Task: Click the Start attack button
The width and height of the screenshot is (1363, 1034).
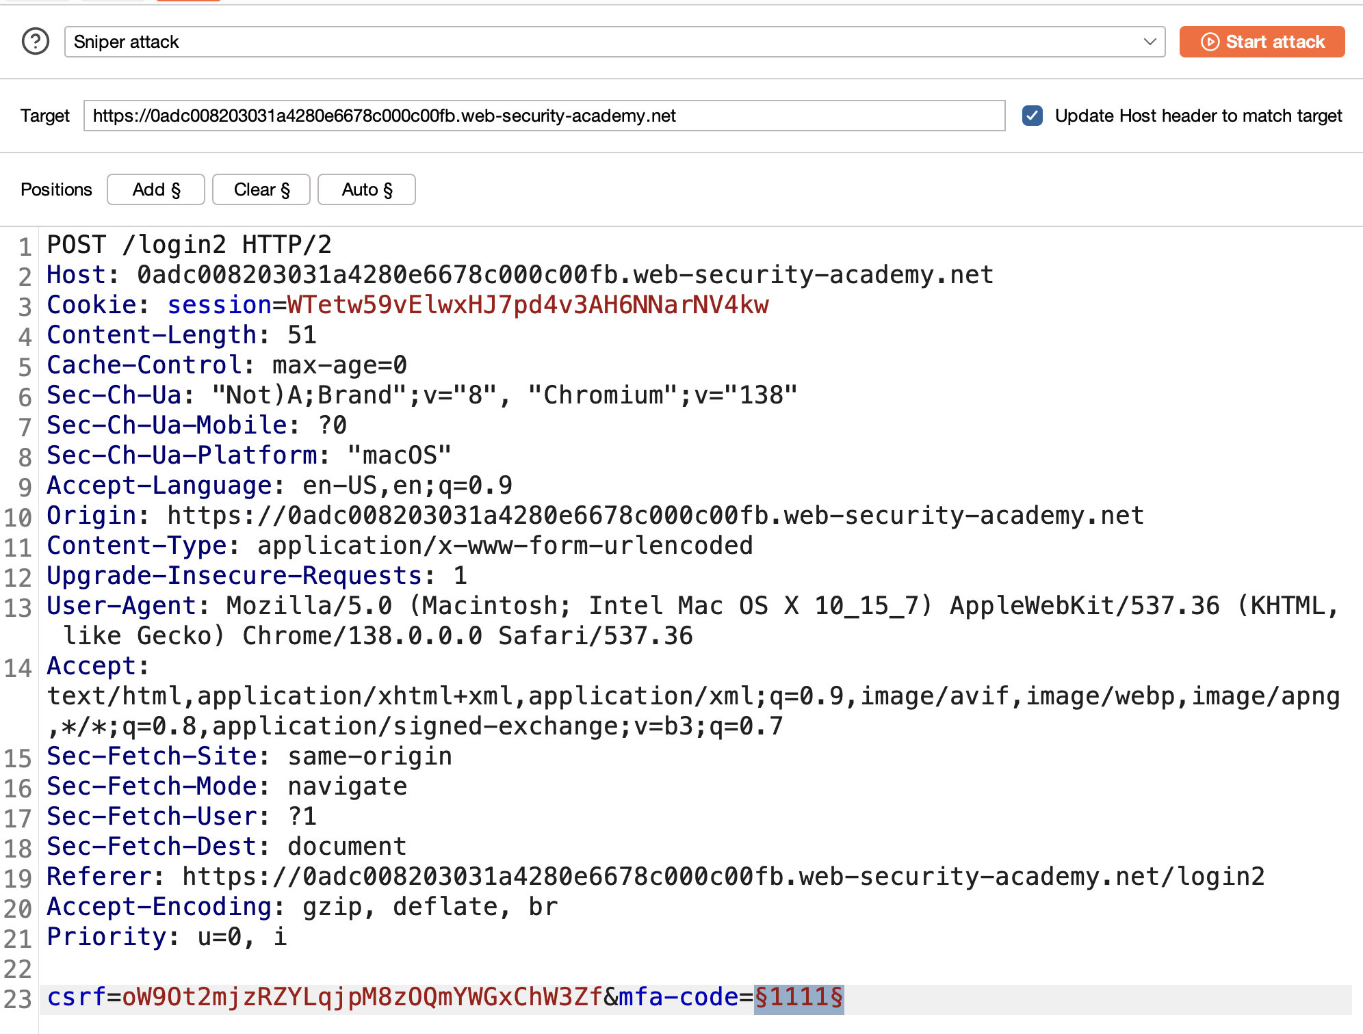Action: coord(1262,42)
